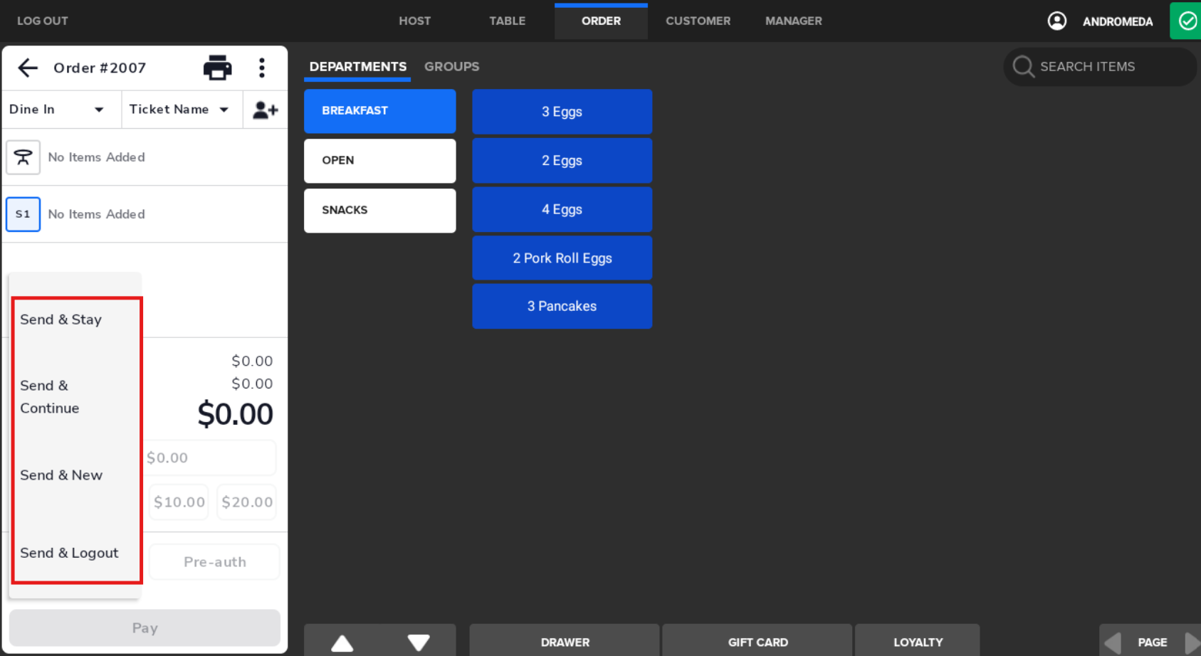
Task: Switch to the Groups tab
Action: (451, 66)
